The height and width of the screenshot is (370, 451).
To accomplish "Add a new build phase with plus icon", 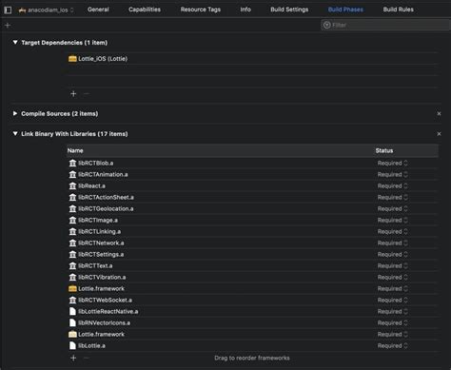I will coord(8,25).
